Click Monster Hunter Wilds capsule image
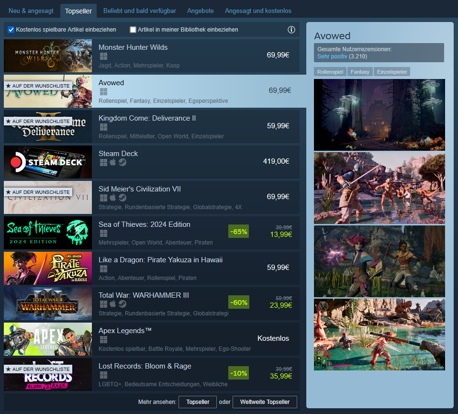 (48, 56)
